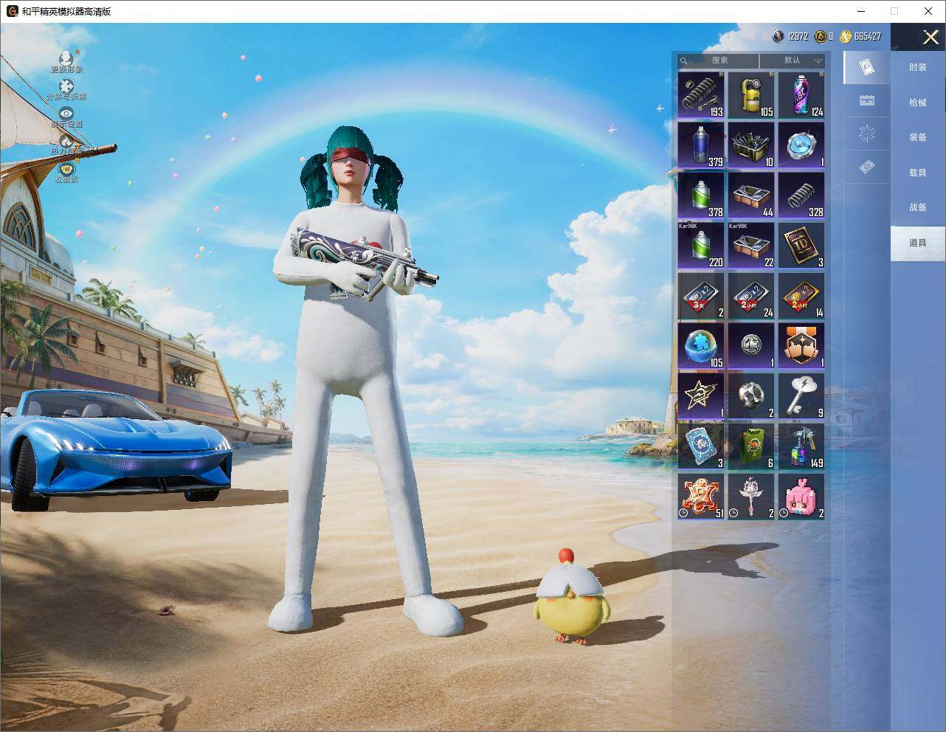
Task: Select the silver key item
Action: [801, 396]
